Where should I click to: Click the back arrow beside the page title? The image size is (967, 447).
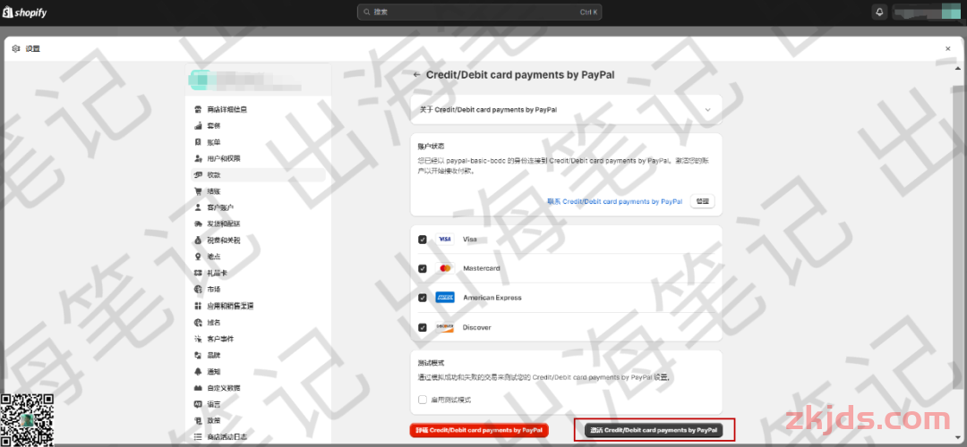coord(417,75)
